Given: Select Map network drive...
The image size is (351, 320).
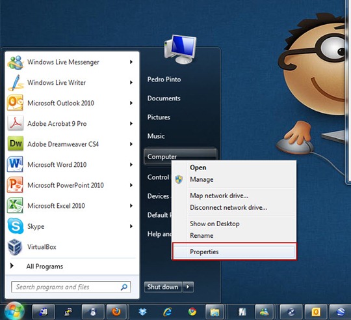Looking at the screenshot, I should [234, 196].
